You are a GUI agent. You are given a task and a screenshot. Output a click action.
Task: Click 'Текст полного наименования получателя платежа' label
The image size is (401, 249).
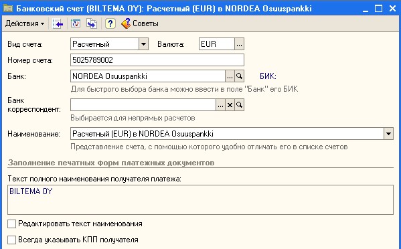(94, 179)
